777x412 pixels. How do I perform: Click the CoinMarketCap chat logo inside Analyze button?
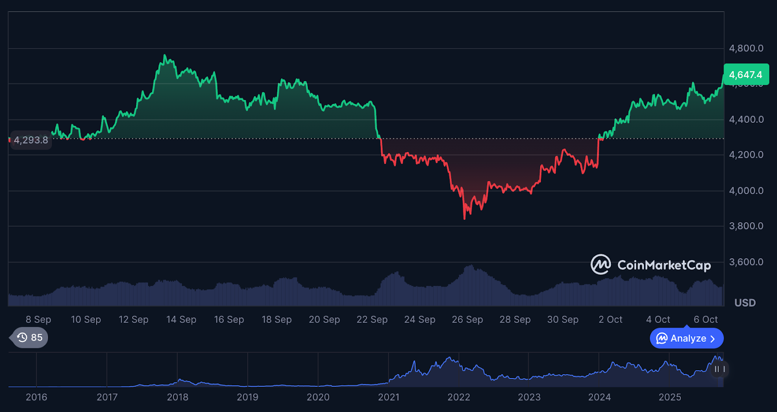pos(661,338)
